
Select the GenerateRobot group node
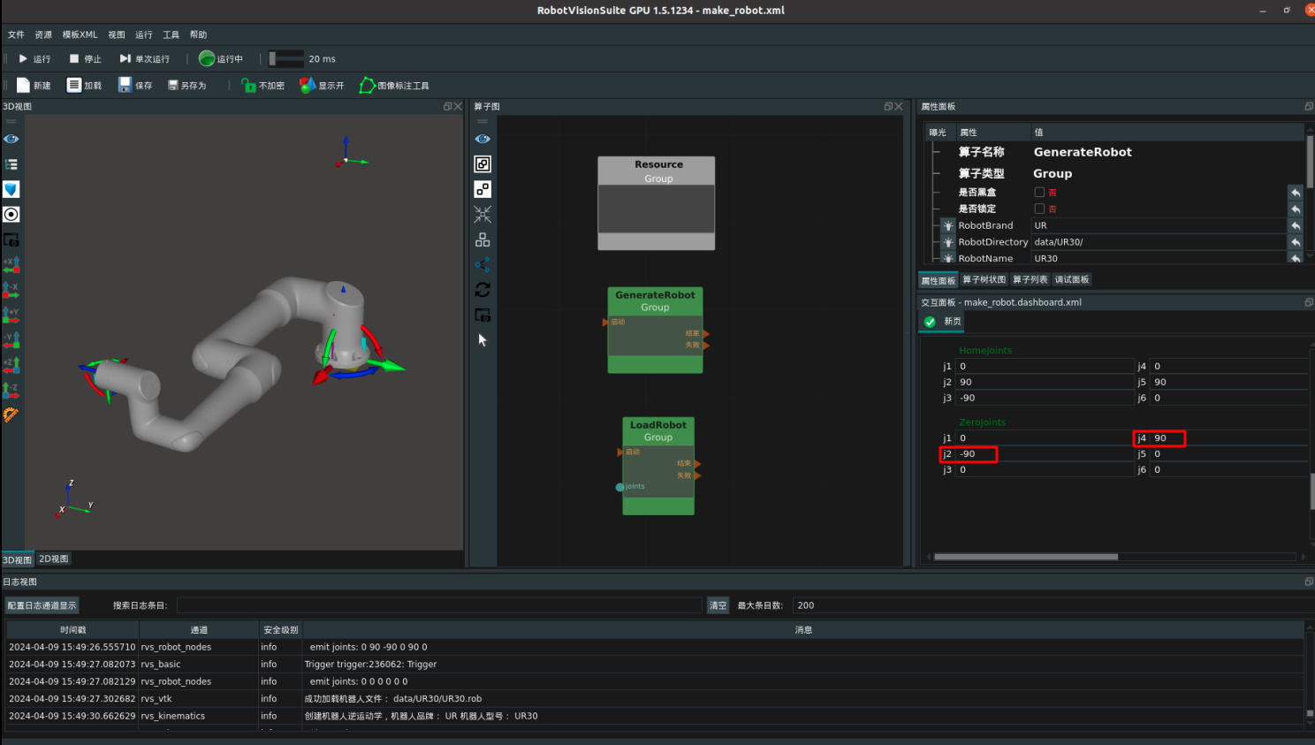(655, 330)
